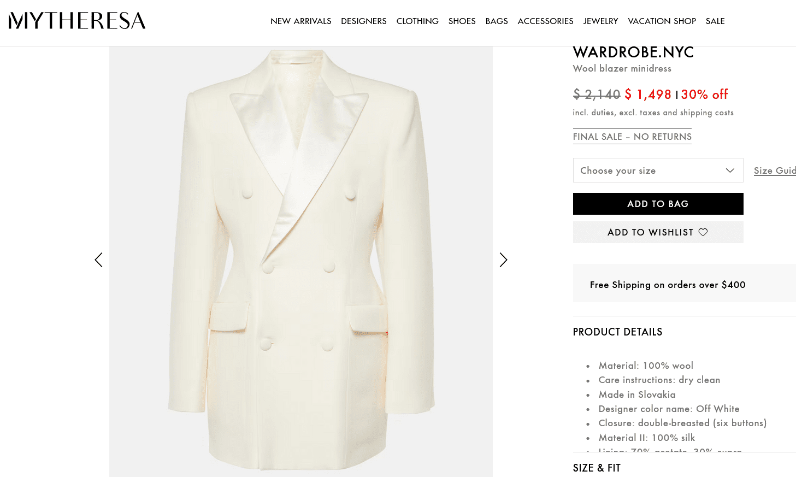The width and height of the screenshot is (796, 477).
Task: Click the size dropdown chevron arrow
Action: (x=730, y=170)
